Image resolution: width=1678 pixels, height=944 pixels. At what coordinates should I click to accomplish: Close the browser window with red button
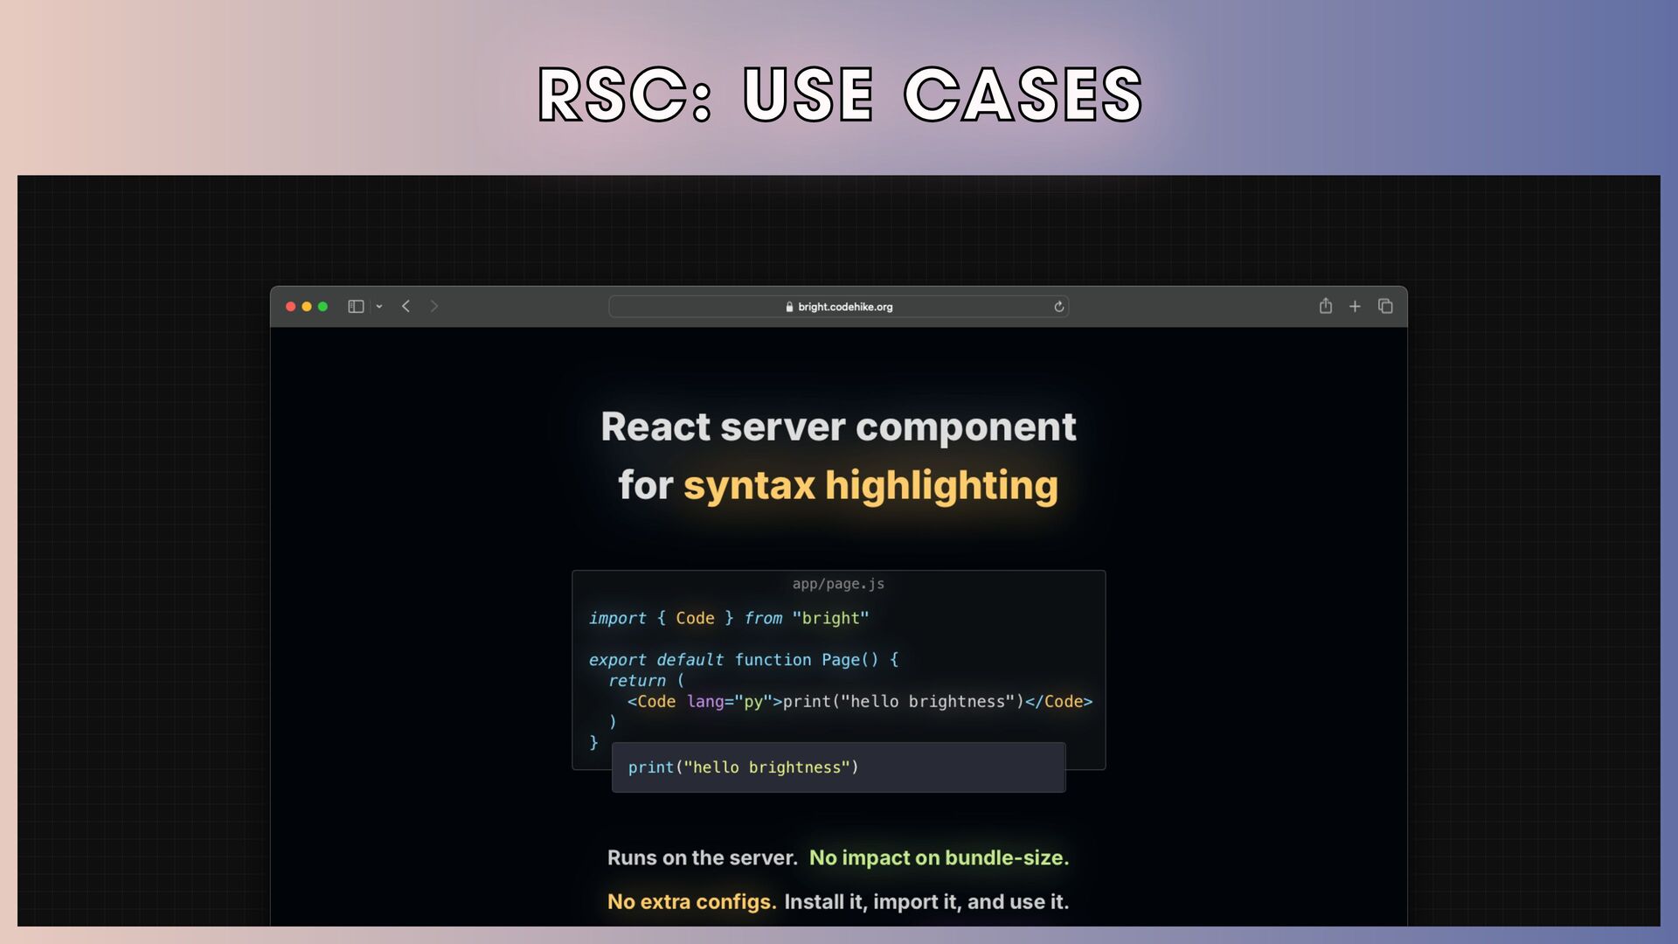(x=291, y=307)
